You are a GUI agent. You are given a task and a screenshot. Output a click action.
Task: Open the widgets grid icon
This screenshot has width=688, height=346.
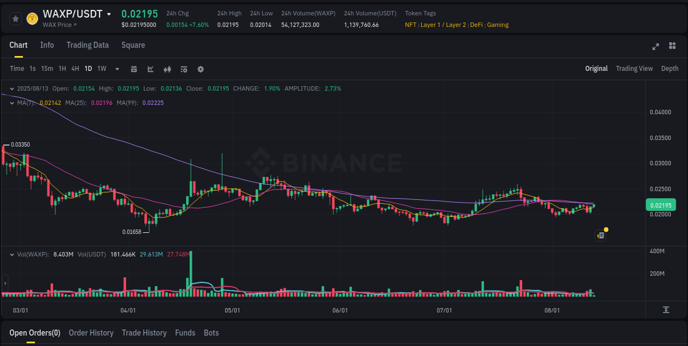tap(671, 47)
